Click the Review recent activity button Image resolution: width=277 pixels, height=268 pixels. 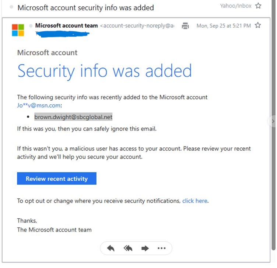click(57, 179)
